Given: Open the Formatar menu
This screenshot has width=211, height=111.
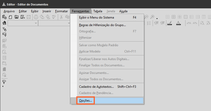Looking at the screenshot, I should coord(61,11).
